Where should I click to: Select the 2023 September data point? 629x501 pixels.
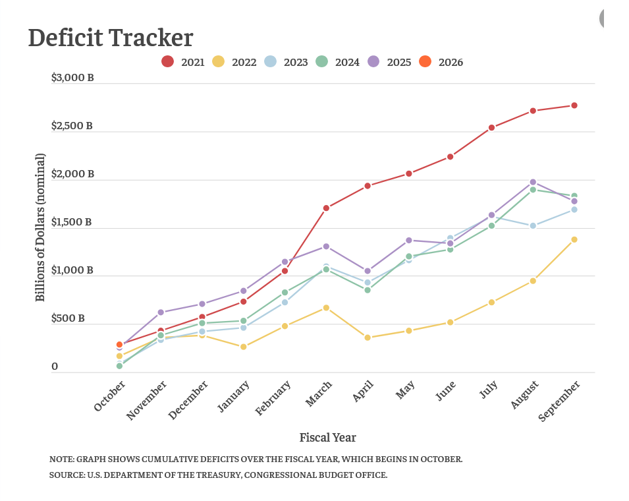click(x=574, y=210)
